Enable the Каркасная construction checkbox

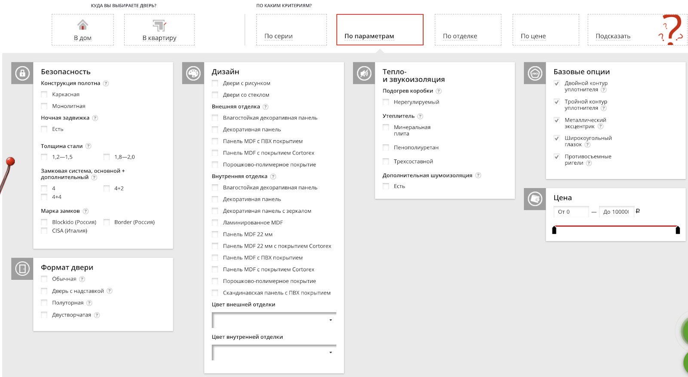click(x=44, y=95)
